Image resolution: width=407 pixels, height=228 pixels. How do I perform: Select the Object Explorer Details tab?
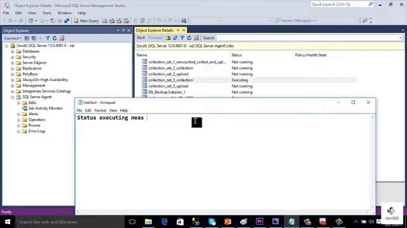155,30
